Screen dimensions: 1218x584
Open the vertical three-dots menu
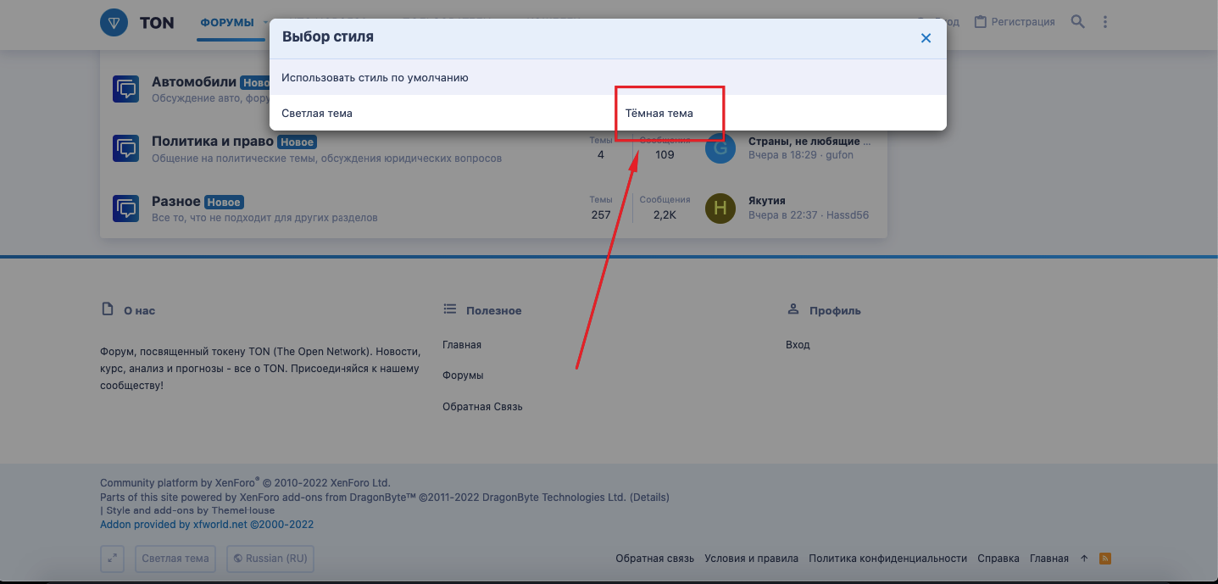click(1105, 22)
